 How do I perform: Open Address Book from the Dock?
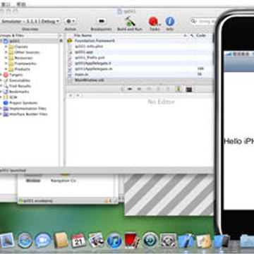61,241
